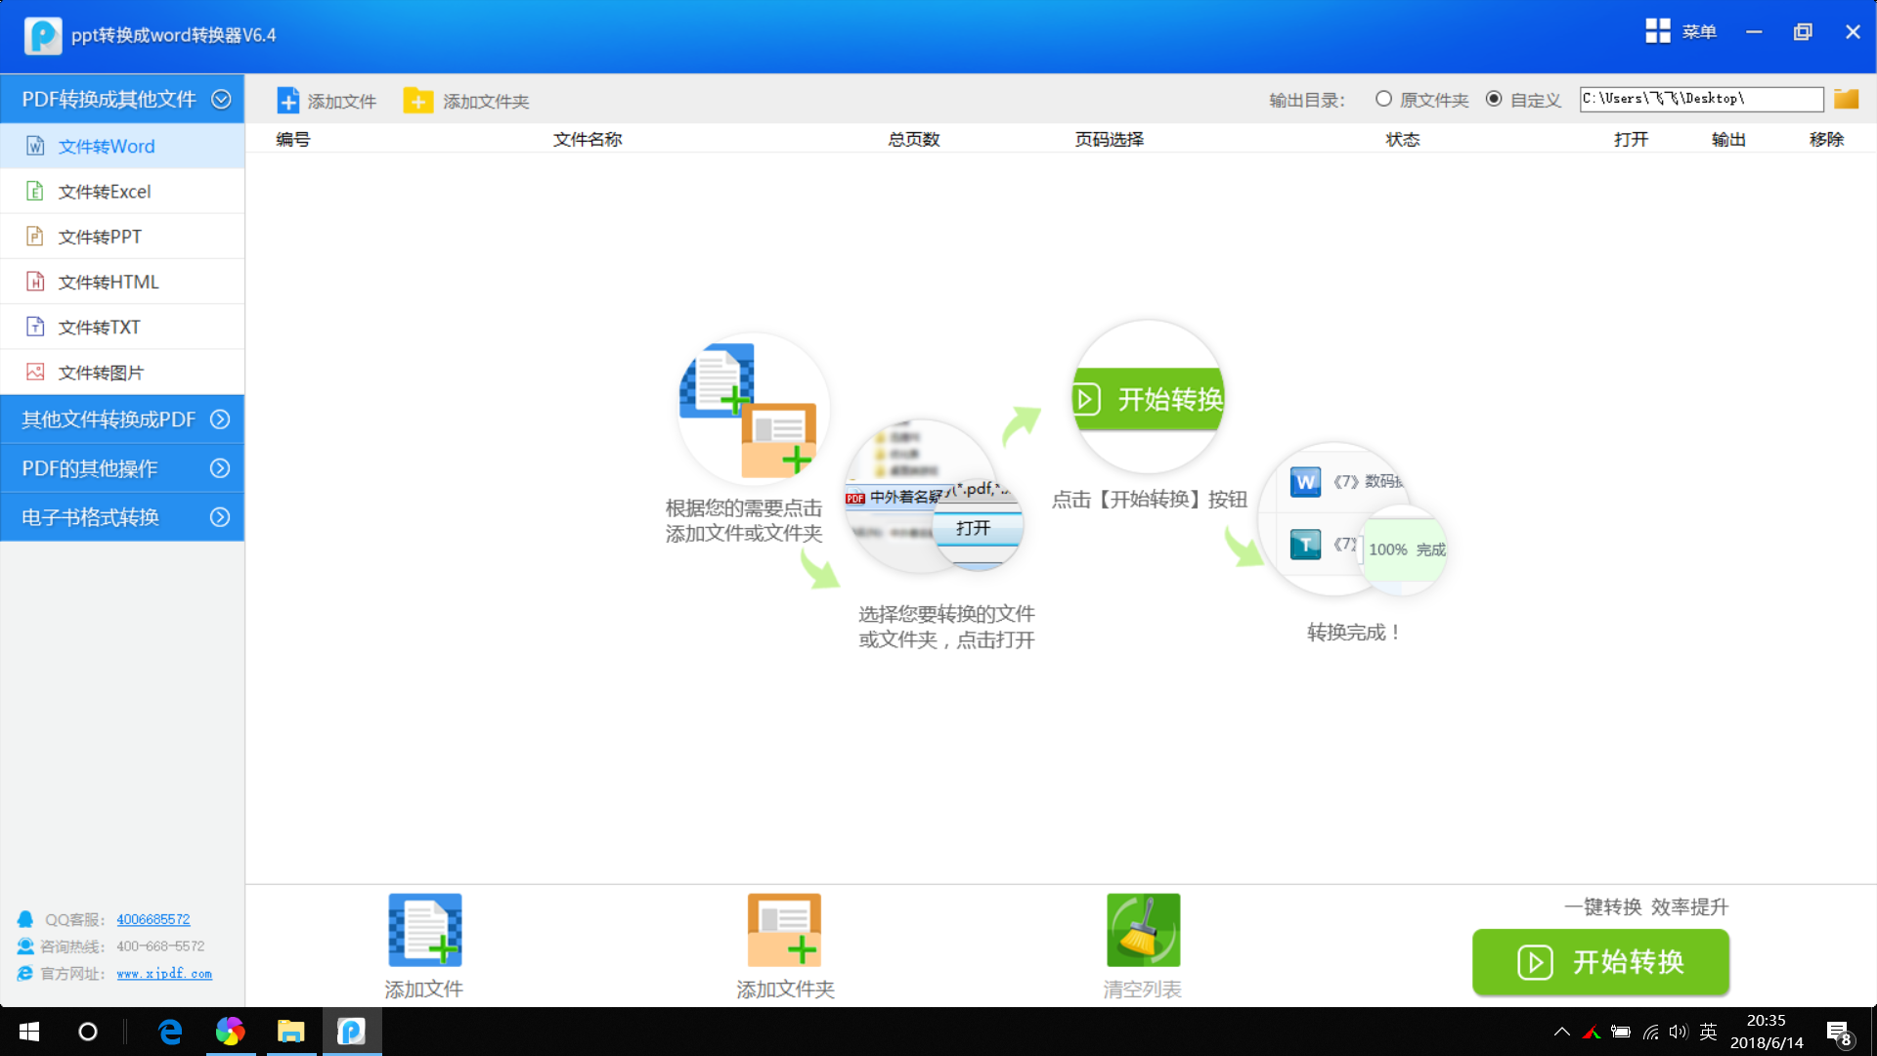Select 文件转Excel in the sidebar
The height and width of the screenshot is (1056, 1877).
tap(105, 192)
